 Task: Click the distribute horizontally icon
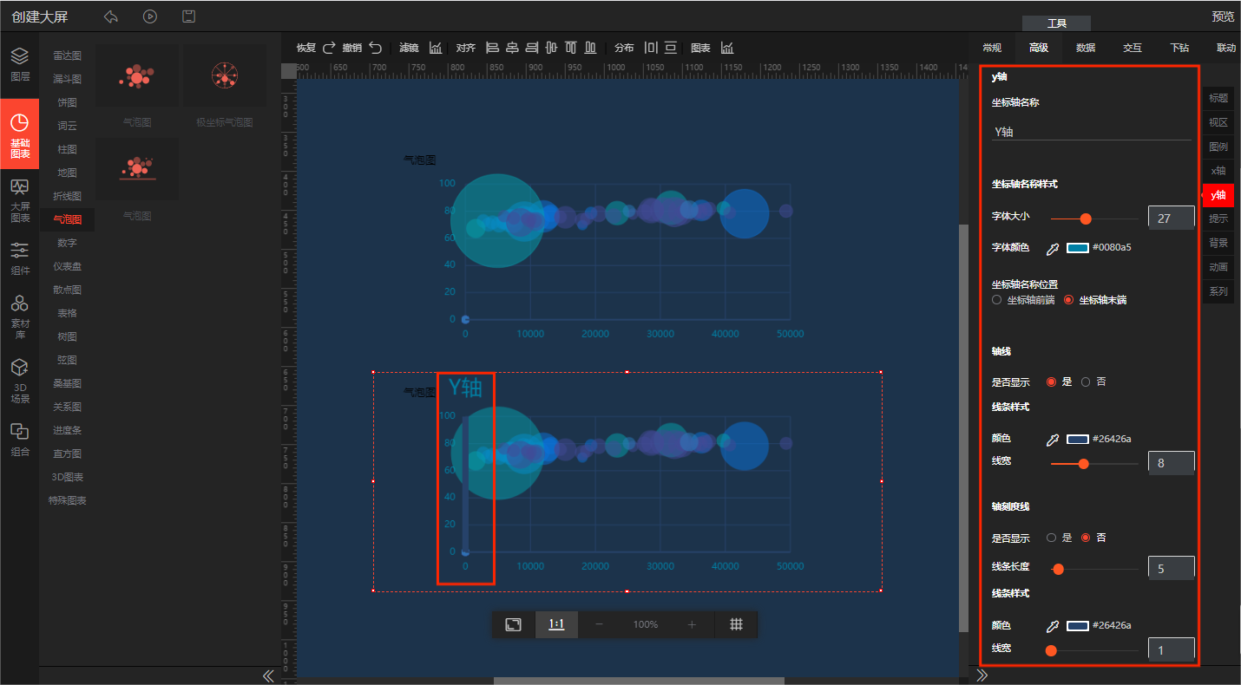(x=651, y=48)
